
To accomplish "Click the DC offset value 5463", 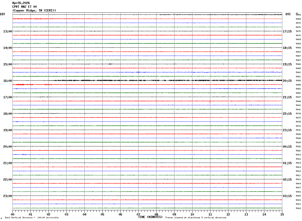I will click(x=298, y=72).
